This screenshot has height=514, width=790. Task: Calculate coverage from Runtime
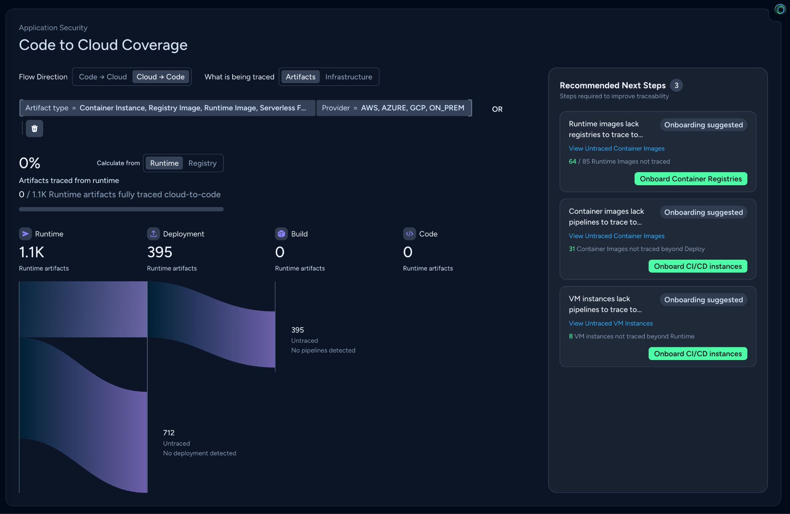point(164,163)
